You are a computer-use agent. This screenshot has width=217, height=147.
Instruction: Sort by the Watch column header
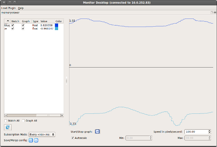tap(15, 21)
